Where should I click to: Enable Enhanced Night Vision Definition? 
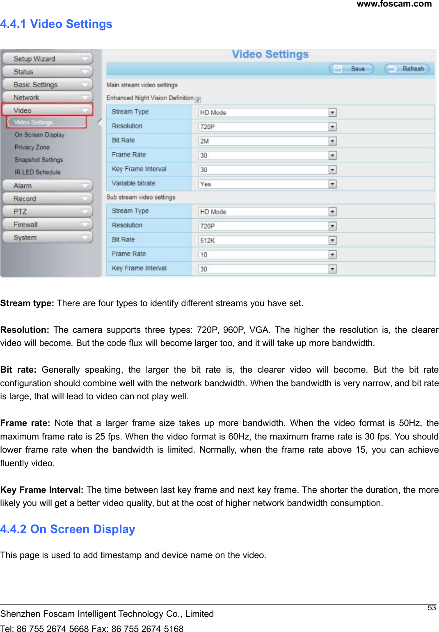pyautogui.click(x=198, y=98)
